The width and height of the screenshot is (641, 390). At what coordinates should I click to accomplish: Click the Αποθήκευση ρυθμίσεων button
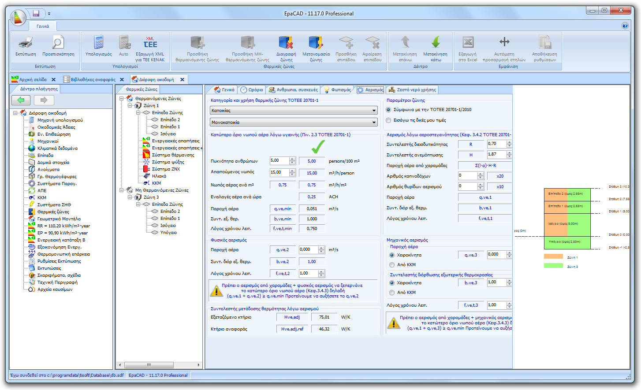pos(545,48)
